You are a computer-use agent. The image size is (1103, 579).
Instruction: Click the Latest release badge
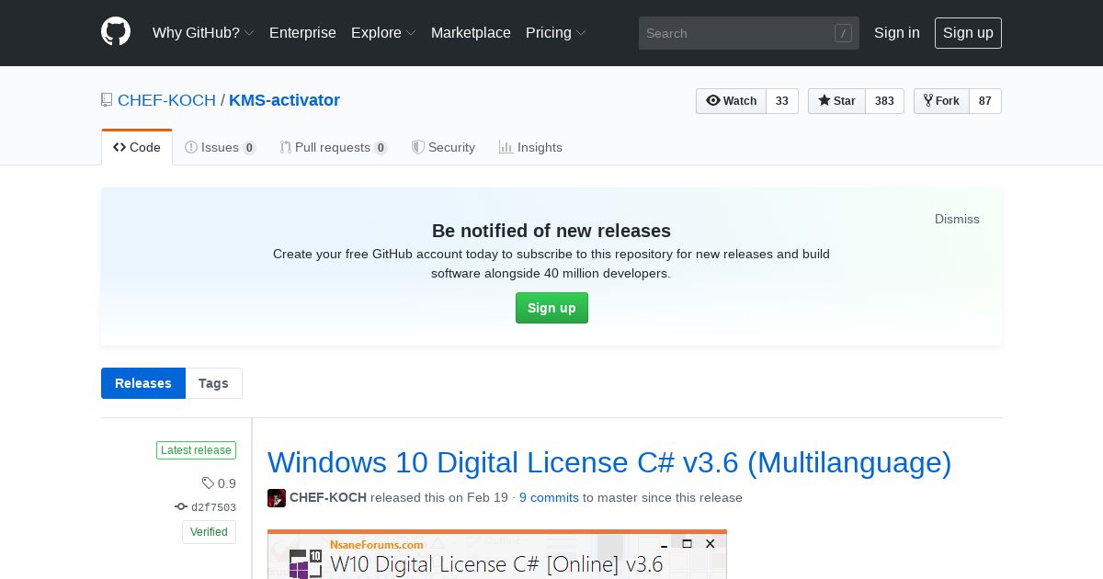196,450
